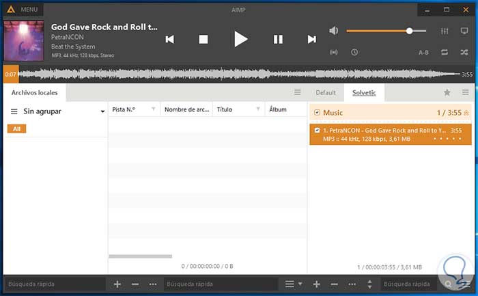Focus the playlist Búsqueda rápida field
478x296 pixels.
tap(408, 284)
